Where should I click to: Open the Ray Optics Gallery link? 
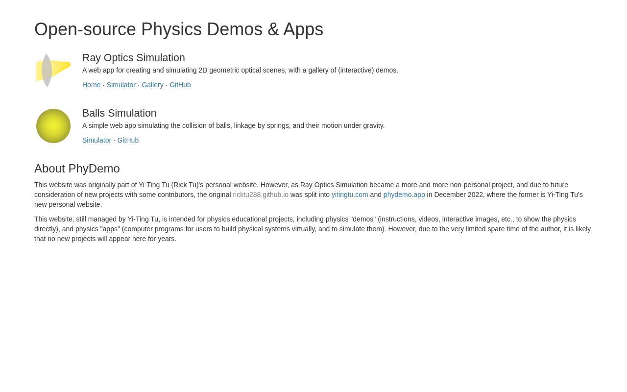coord(152,85)
